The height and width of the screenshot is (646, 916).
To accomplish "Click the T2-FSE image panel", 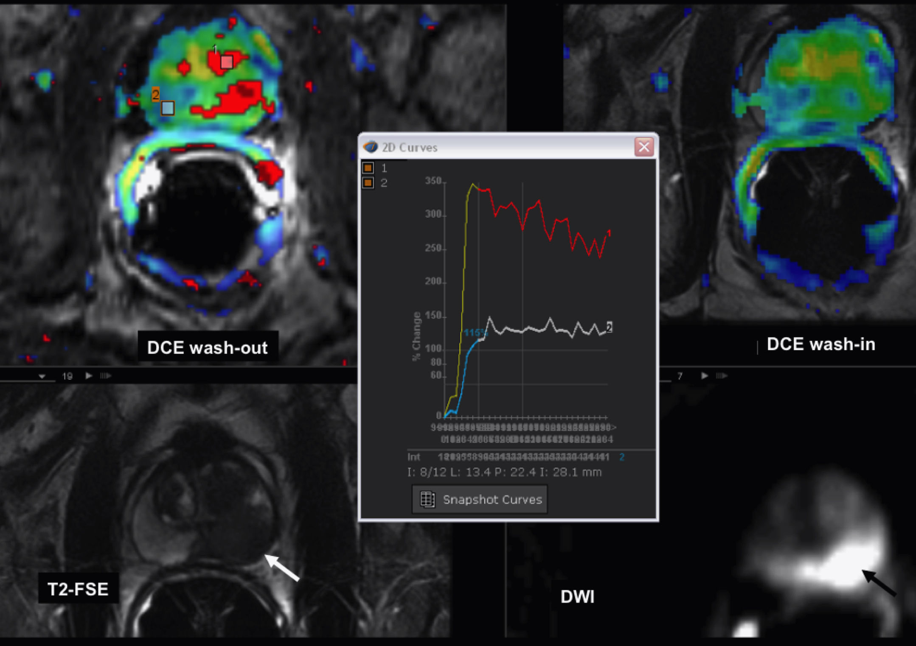I will coord(204,509).
